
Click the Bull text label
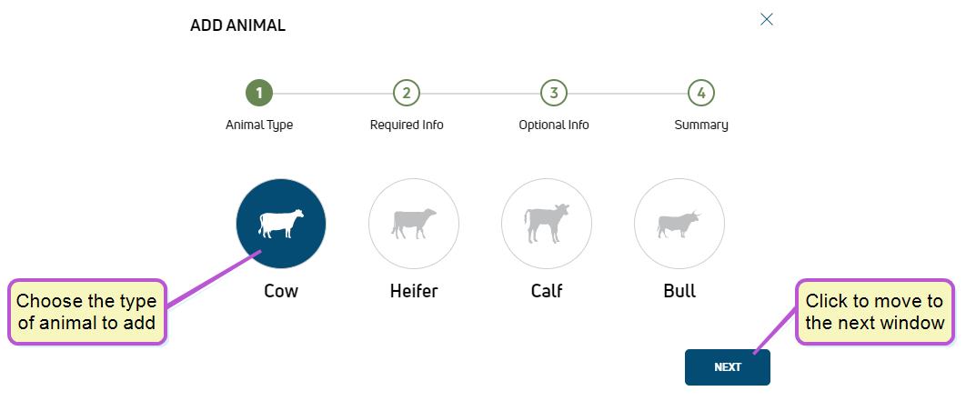(x=679, y=291)
